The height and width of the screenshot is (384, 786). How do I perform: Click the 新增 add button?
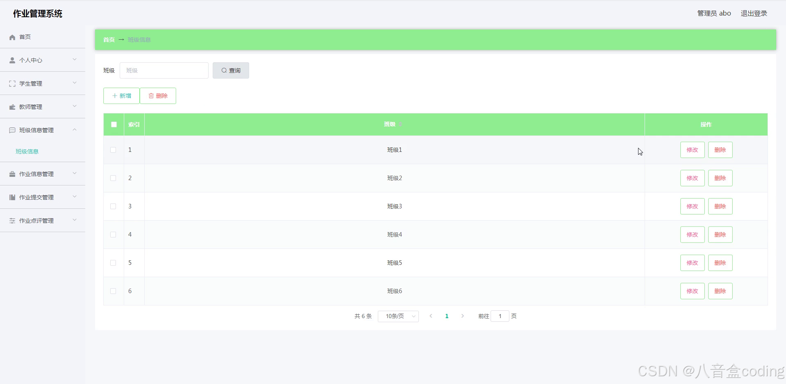coord(121,96)
